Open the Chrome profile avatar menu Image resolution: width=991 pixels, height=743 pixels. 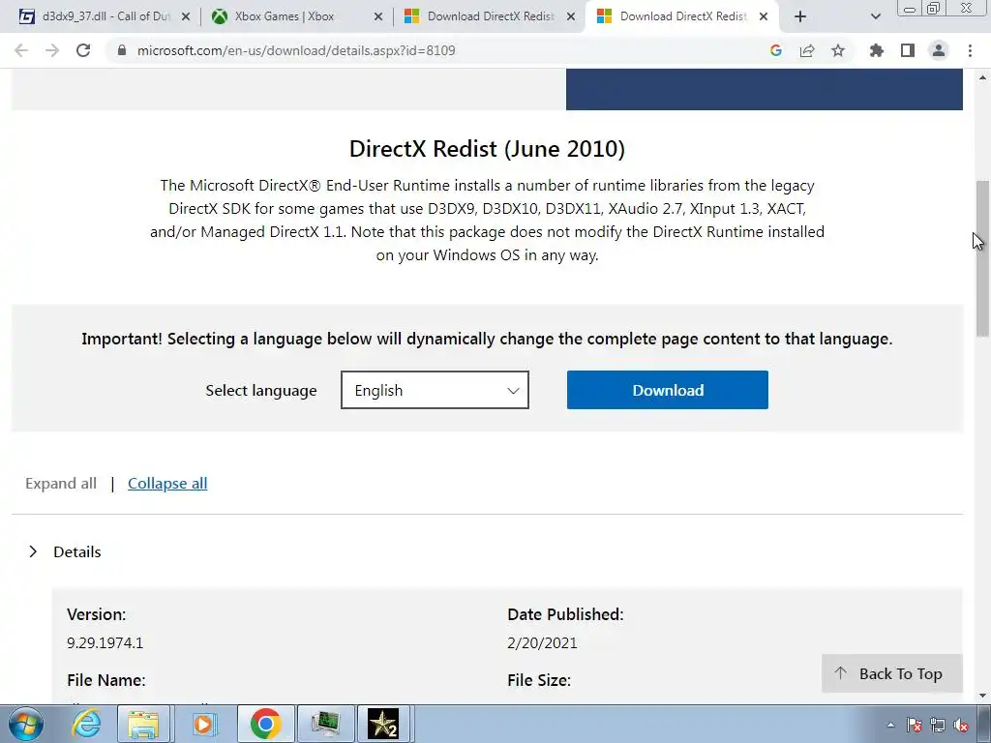click(x=939, y=50)
